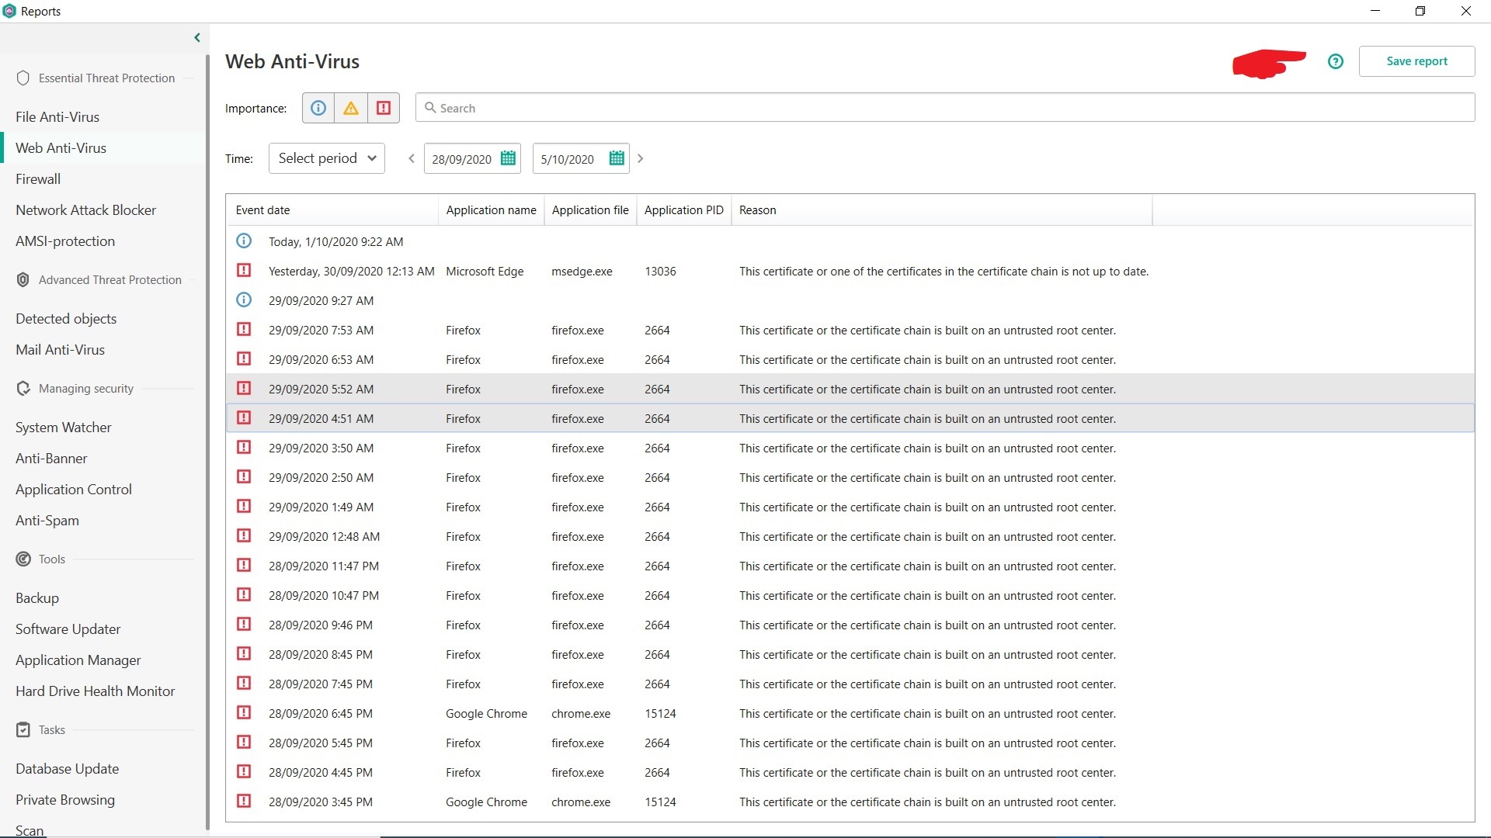Open the help question mark icon
This screenshot has height=838, width=1491.
tap(1336, 61)
